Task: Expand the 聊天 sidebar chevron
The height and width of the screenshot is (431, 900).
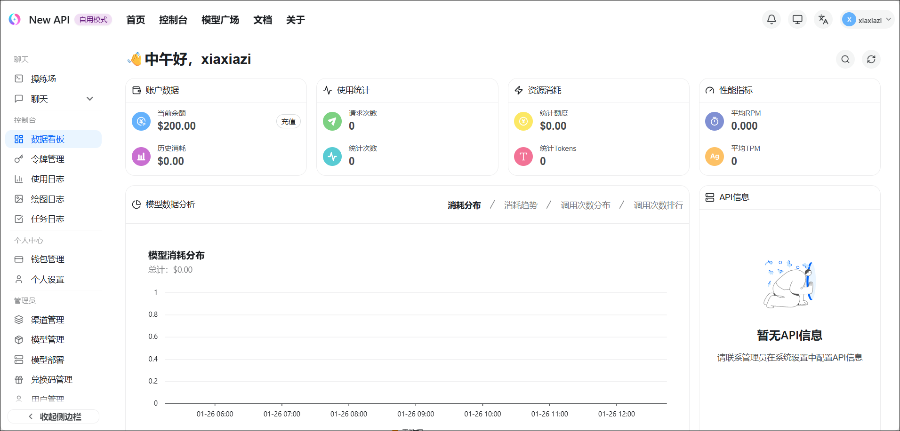Action: [x=90, y=99]
